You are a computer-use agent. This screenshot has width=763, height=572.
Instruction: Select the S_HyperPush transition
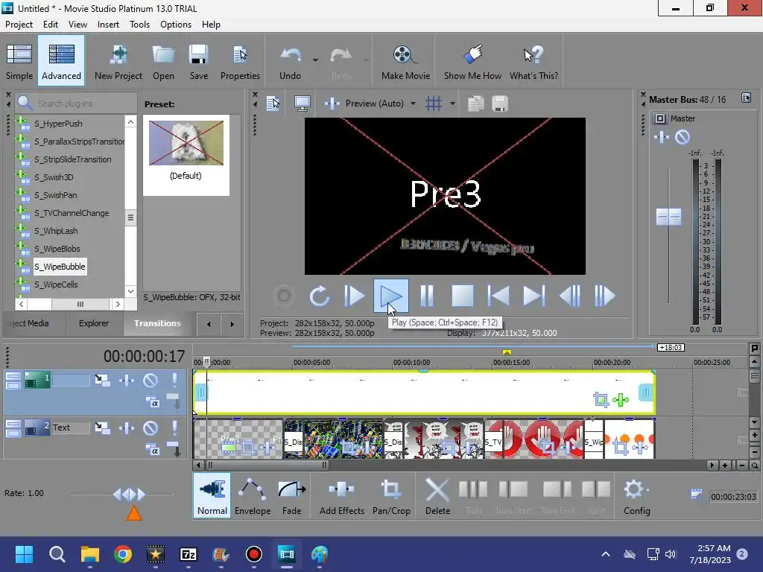(58, 124)
